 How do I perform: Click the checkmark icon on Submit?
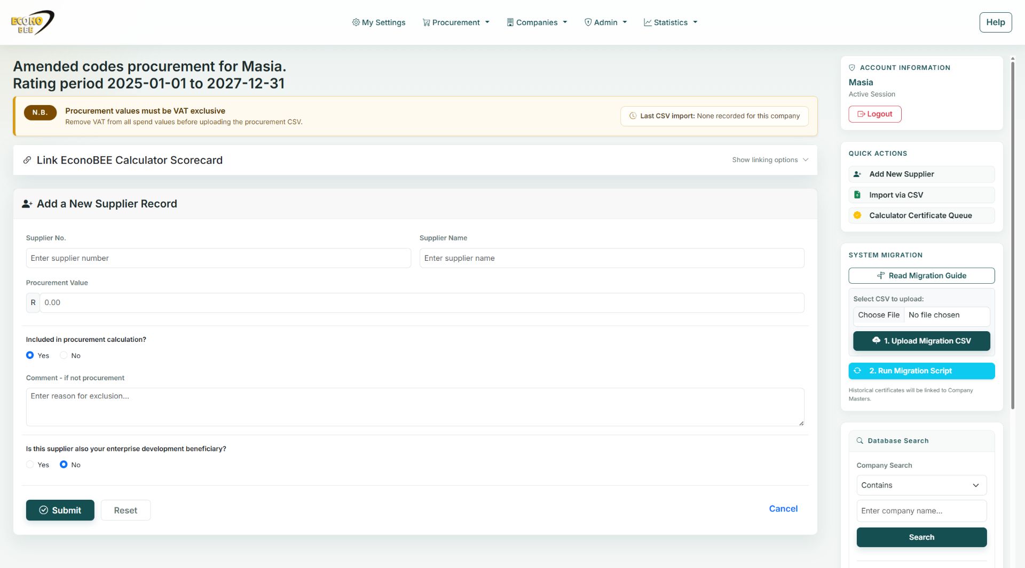click(44, 510)
